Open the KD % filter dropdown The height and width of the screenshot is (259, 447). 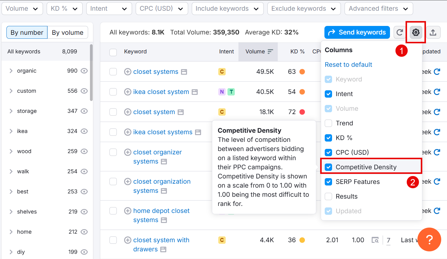pos(64,9)
